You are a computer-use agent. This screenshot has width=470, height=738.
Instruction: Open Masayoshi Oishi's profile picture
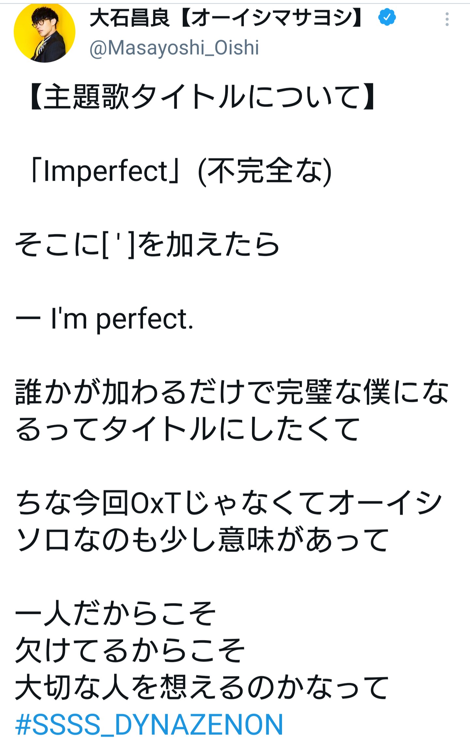tap(44, 32)
